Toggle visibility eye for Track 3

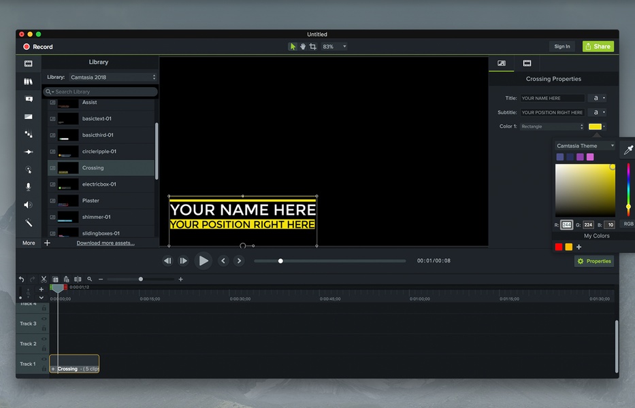coord(44,320)
